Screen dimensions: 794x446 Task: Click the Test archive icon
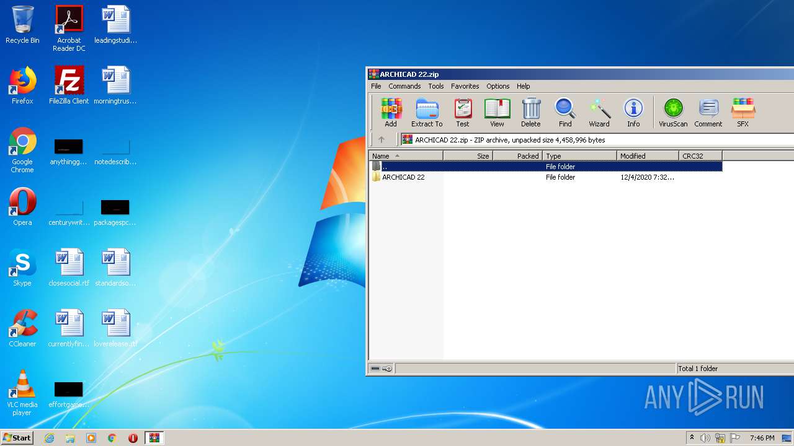click(x=463, y=112)
